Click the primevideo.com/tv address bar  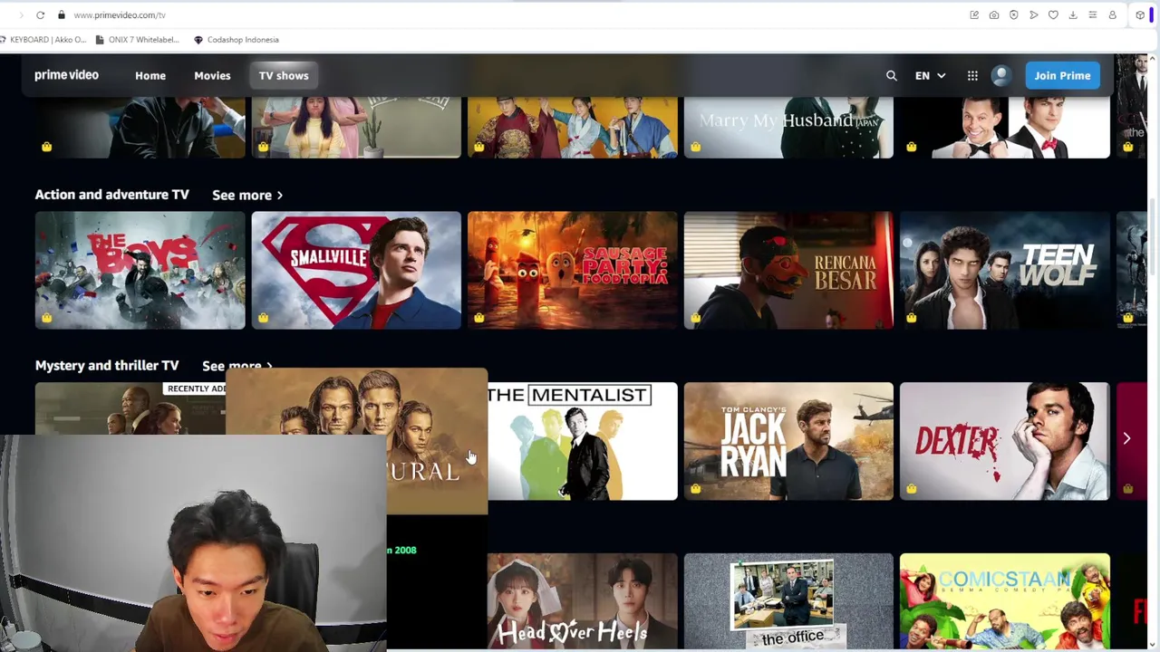pyautogui.click(x=120, y=14)
